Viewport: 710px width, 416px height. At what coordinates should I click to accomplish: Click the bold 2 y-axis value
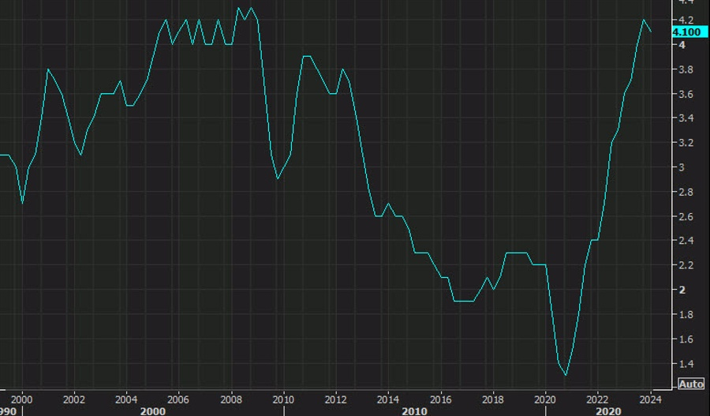(682, 290)
